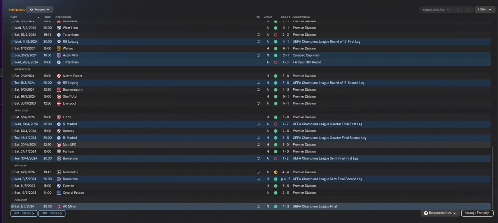
Task: Click R. Madrid badge in the 10/4/2024 row
Action: point(59,124)
